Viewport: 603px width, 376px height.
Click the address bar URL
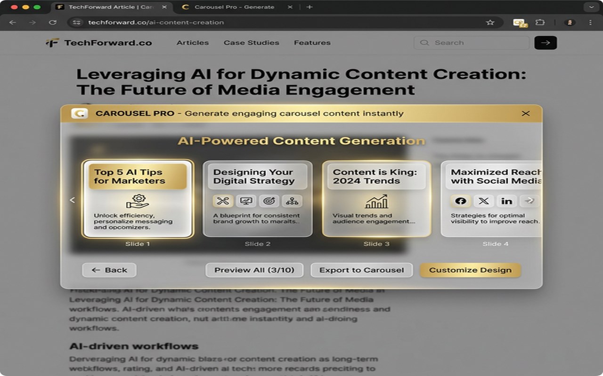156,23
